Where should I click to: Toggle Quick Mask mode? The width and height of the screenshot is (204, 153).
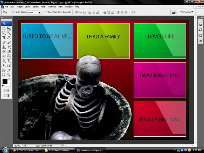pyautogui.click(x=6, y=90)
